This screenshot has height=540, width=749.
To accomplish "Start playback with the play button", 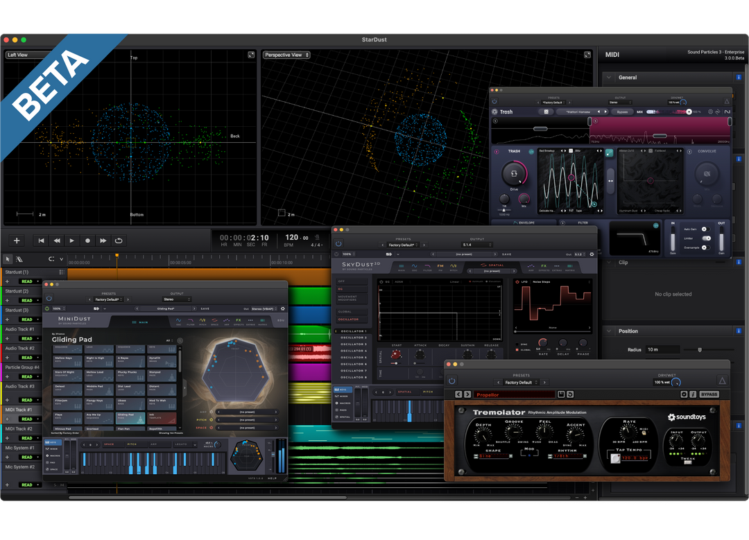I will tap(72, 241).
